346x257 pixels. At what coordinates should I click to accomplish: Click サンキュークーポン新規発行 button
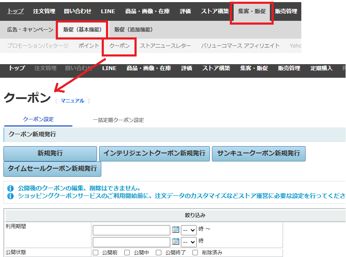coord(258,153)
